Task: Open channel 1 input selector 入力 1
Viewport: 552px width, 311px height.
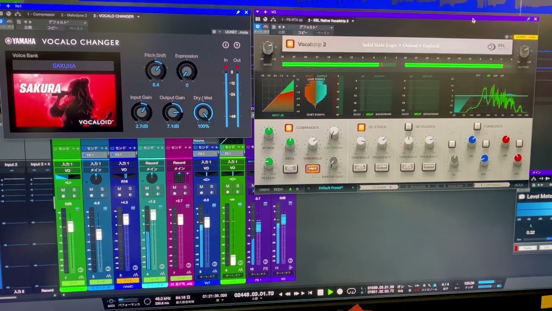Action: (x=68, y=164)
